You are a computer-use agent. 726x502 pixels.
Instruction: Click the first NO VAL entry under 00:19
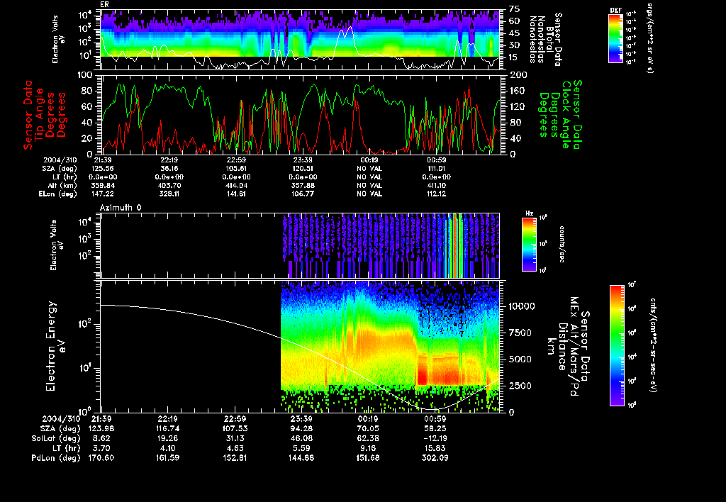coord(369,169)
